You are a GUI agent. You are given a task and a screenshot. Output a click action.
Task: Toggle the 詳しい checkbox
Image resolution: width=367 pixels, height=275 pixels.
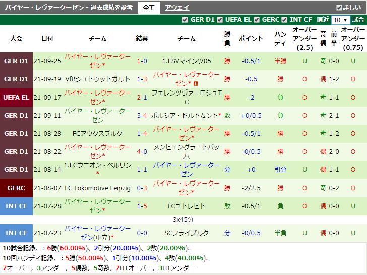[x=339, y=8]
